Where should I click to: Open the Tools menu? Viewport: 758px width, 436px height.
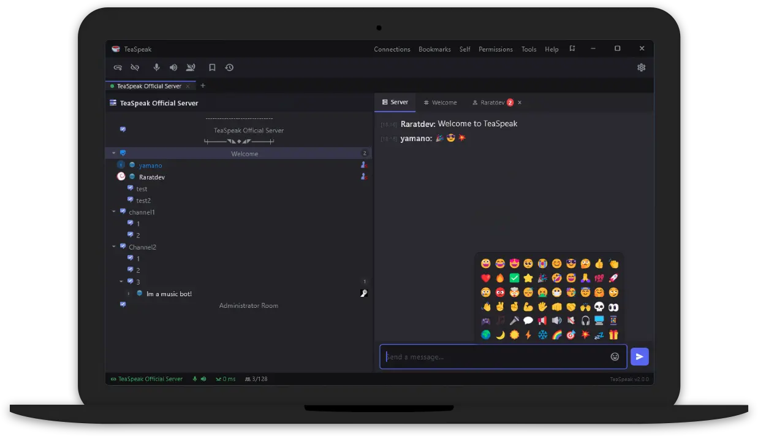[529, 49]
